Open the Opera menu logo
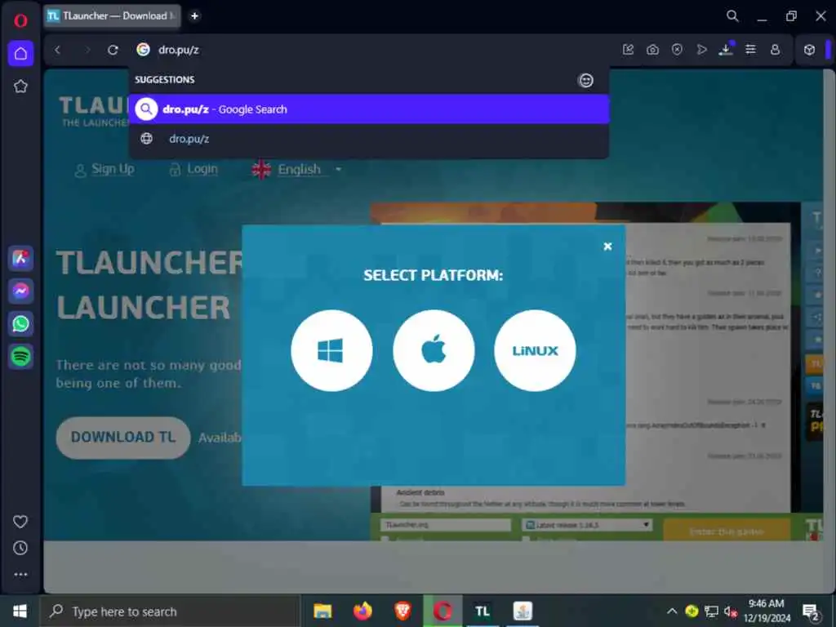 point(20,20)
